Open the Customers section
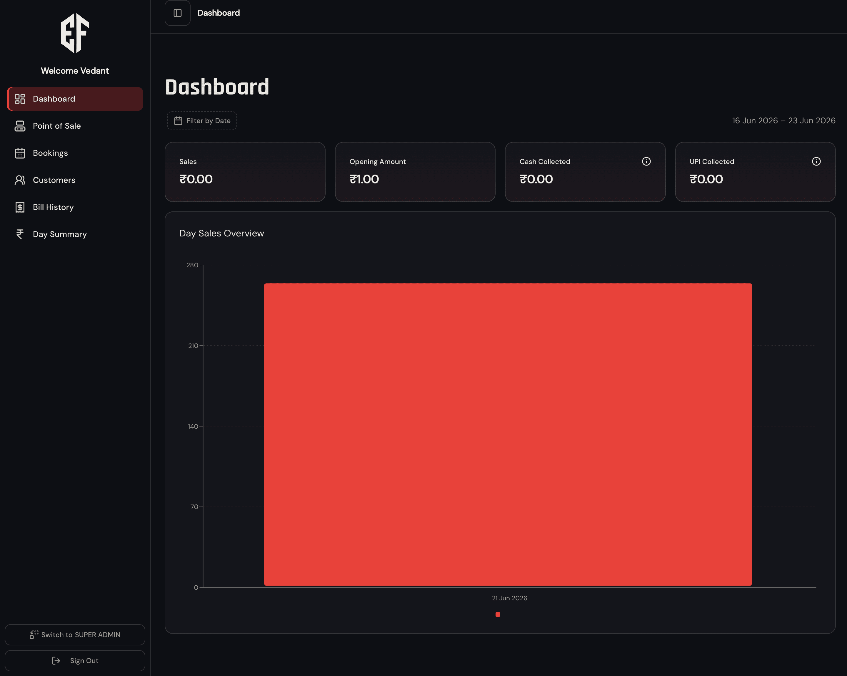The width and height of the screenshot is (847, 676). click(75, 180)
